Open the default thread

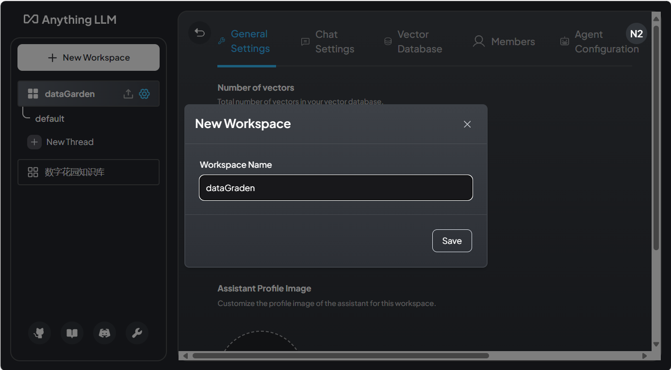[50, 119]
